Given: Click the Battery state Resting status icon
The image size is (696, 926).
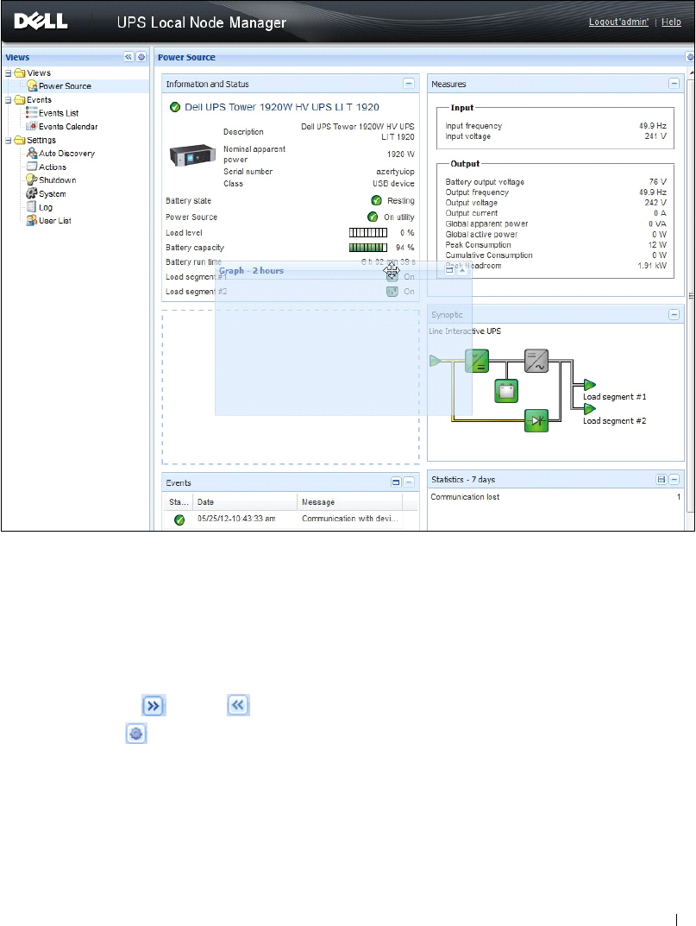Looking at the screenshot, I should (376, 201).
